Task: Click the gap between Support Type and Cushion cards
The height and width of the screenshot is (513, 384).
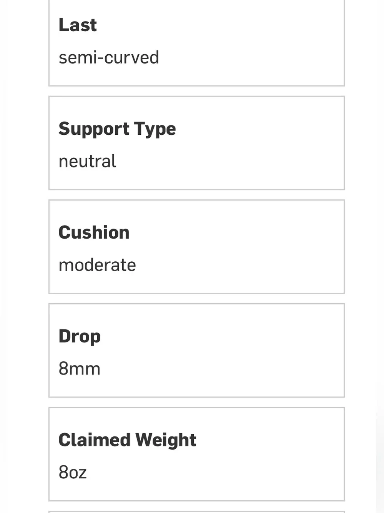Action: (196, 195)
